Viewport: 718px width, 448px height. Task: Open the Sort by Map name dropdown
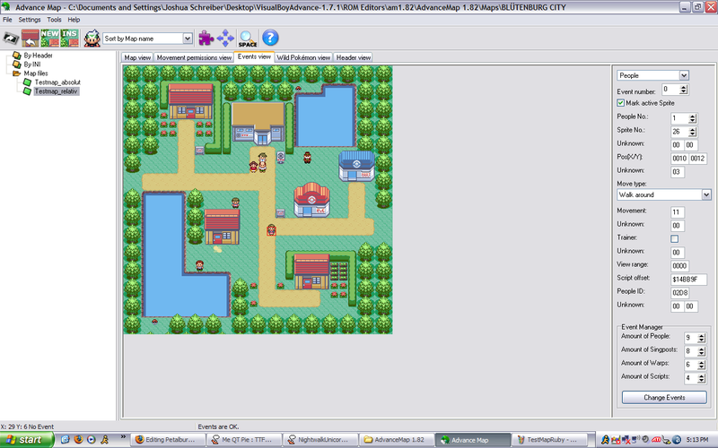pyautogui.click(x=188, y=39)
